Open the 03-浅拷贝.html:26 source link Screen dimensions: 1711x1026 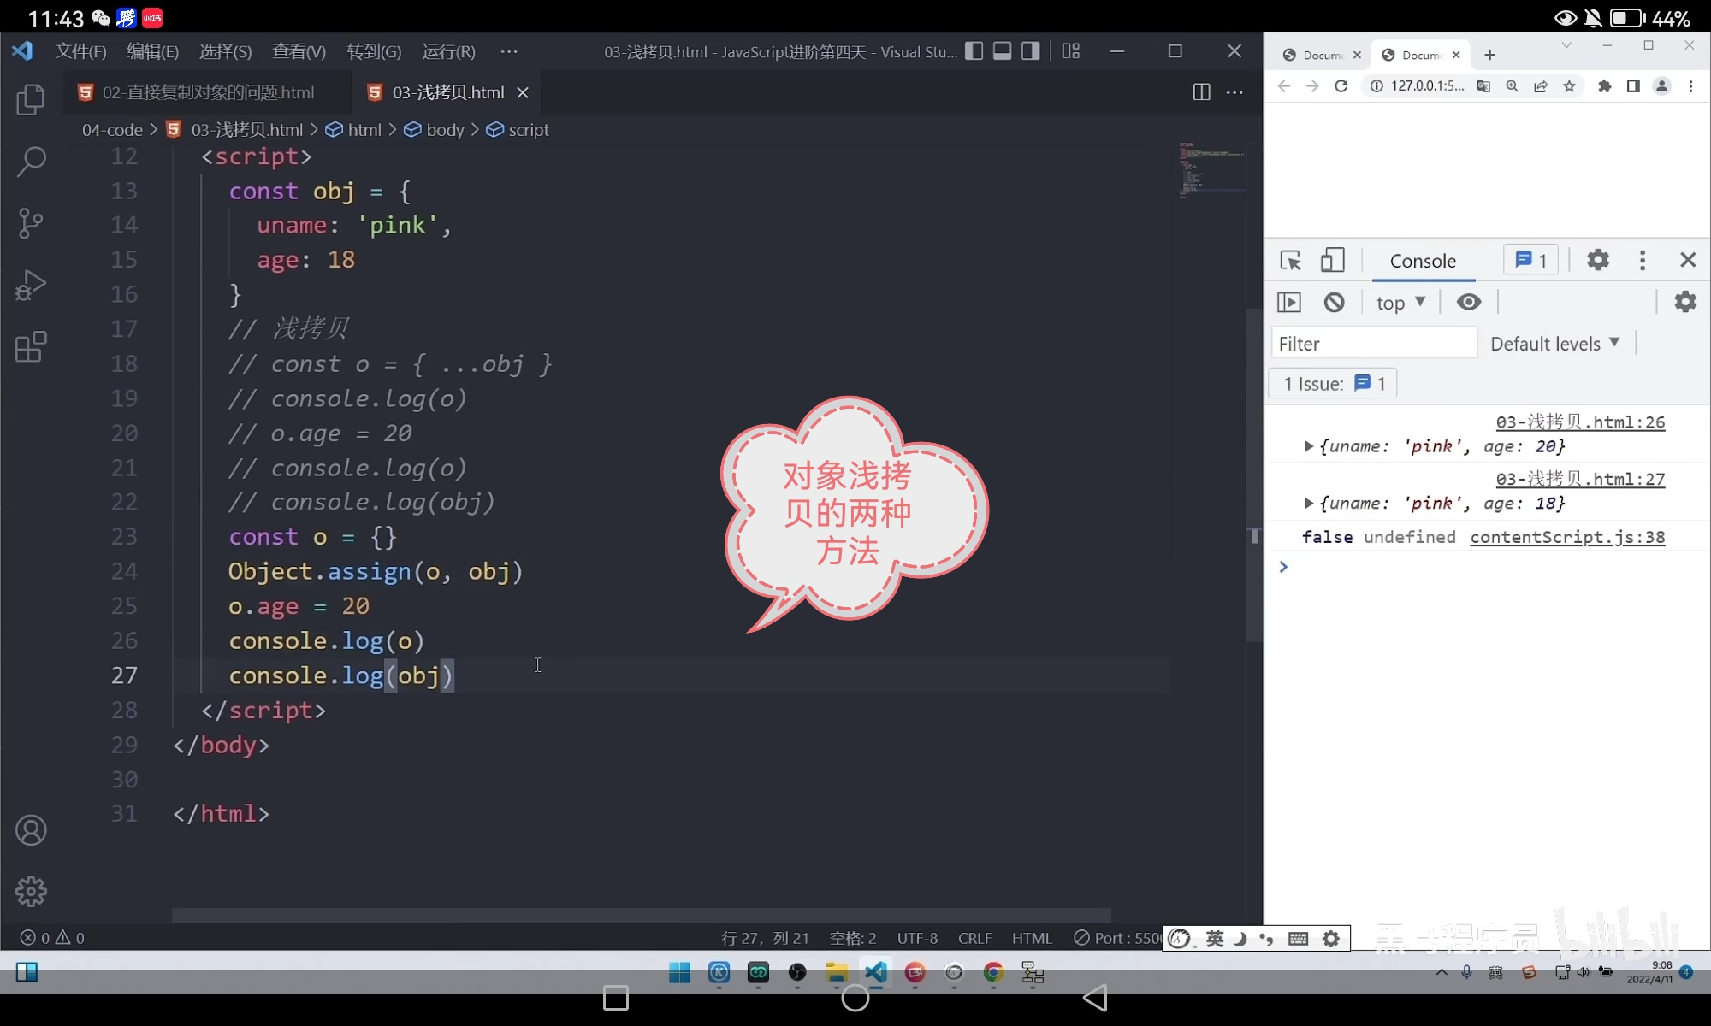pos(1580,422)
